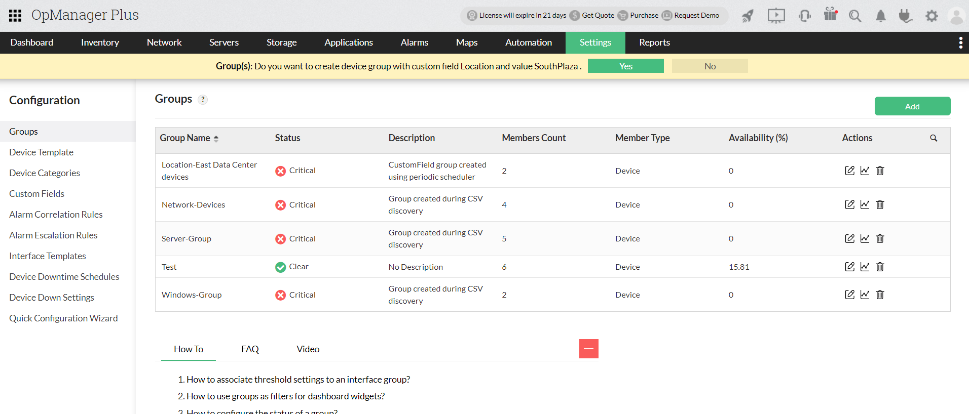Open Device Downtime Schedules in sidebar

click(x=64, y=277)
